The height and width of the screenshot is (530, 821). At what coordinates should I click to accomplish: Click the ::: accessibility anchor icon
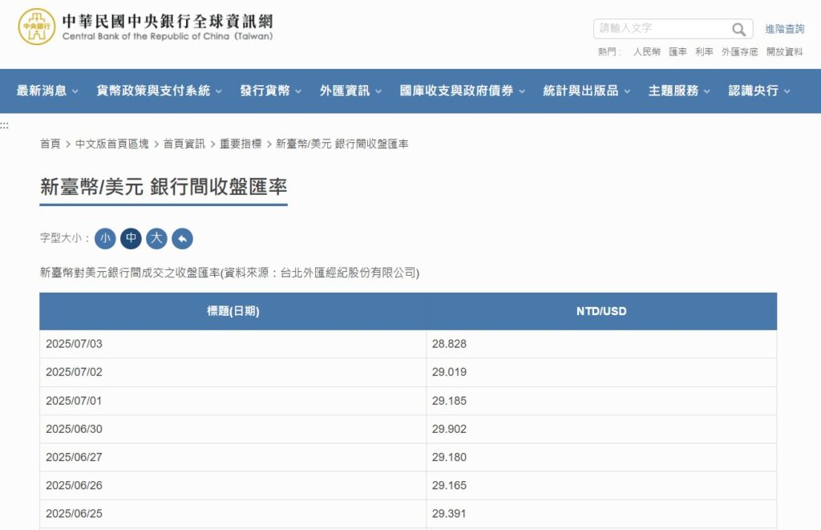click(x=4, y=126)
